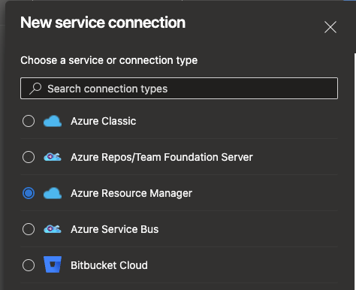356x290 pixels.
Task: Click the magnifier icon in search box
Action: click(35, 89)
